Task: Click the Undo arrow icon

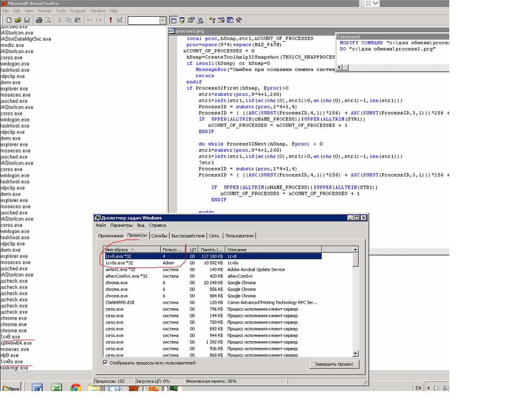Action: coord(90,20)
